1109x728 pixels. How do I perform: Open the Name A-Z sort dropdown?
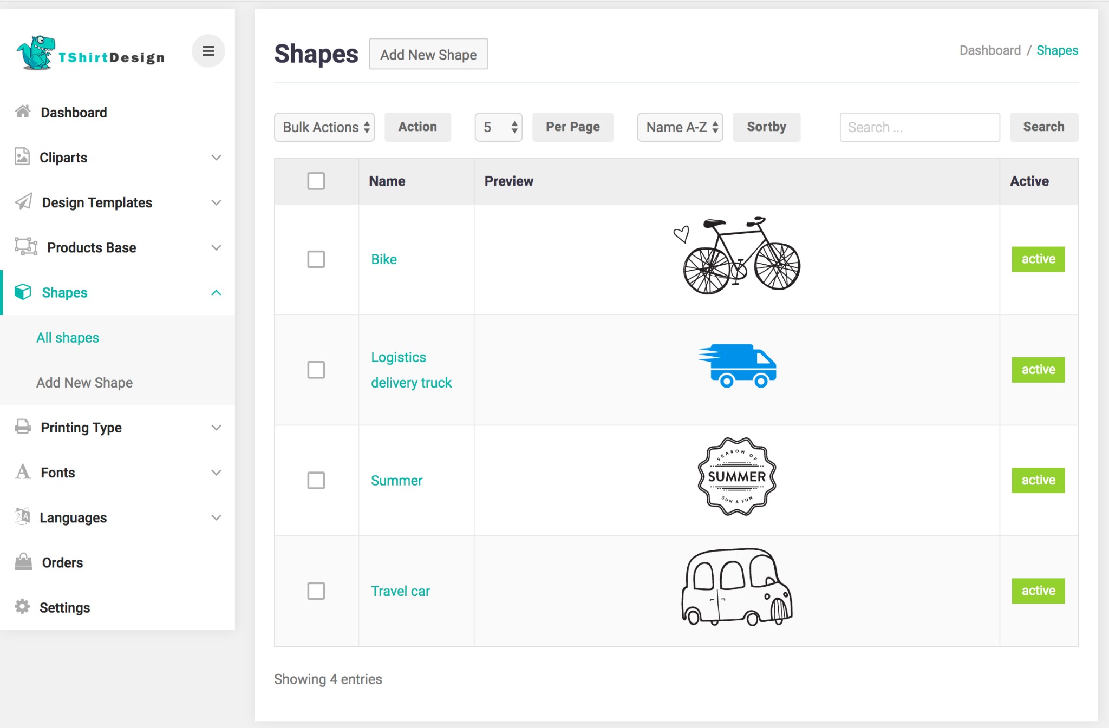tap(680, 127)
